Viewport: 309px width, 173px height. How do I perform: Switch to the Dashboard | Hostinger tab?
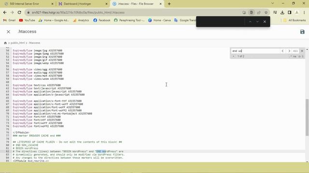point(82,4)
